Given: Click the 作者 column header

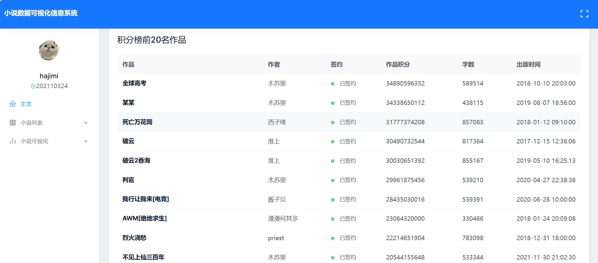Looking at the screenshot, I should click(274, 64).
